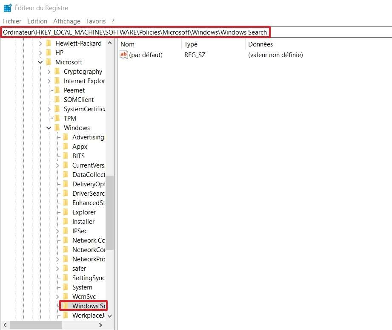392x330 pixels.
Task: Select the EnhancedStorage key
Action: (x=89, y=203)
